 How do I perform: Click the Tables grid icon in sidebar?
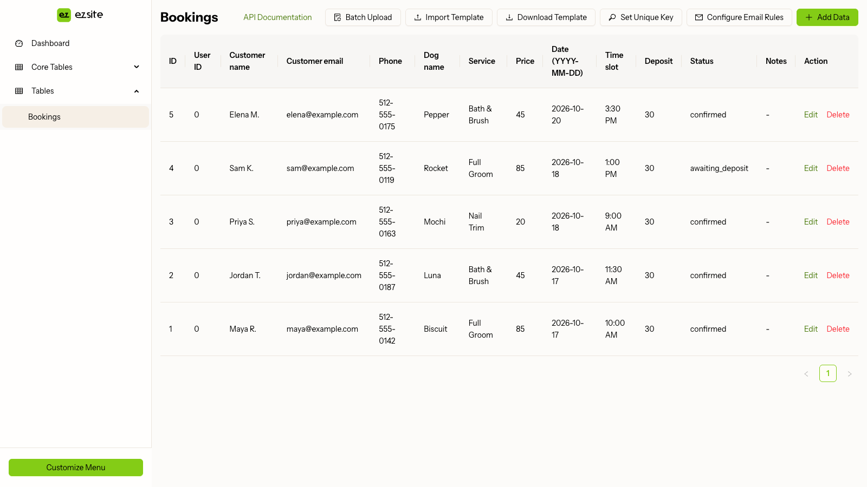(x=19, y=91)
